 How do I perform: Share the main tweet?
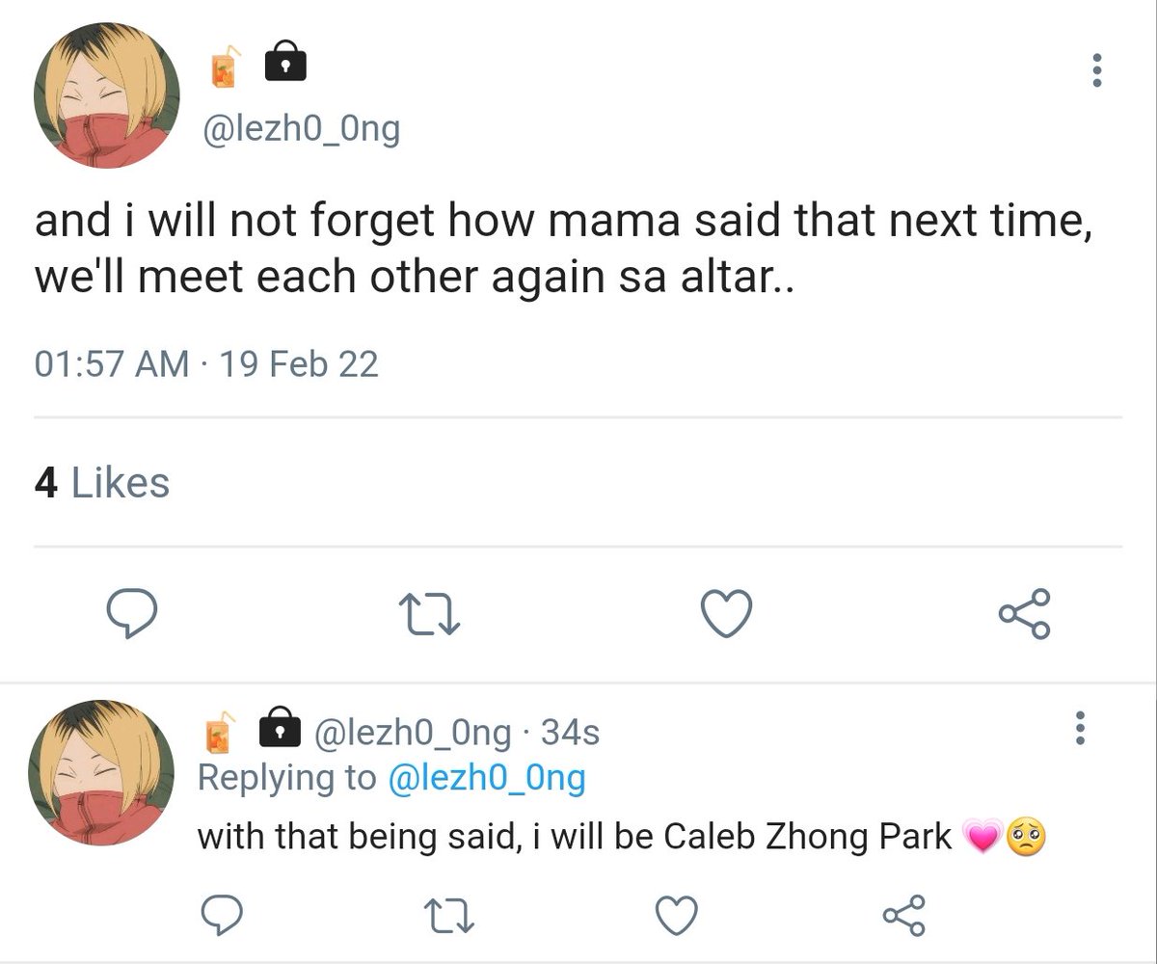pos(1025,615)
